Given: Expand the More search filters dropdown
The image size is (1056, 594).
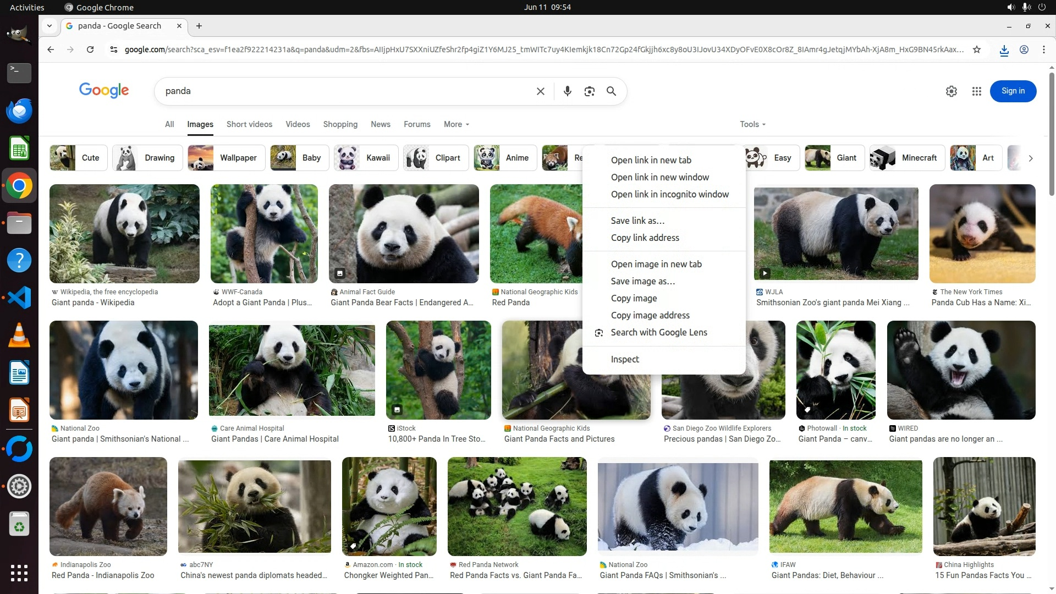Looking at the screenshot, I should point(456,124).
